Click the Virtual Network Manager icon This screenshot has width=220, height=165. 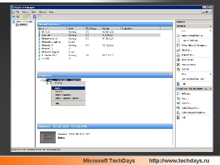178,45
